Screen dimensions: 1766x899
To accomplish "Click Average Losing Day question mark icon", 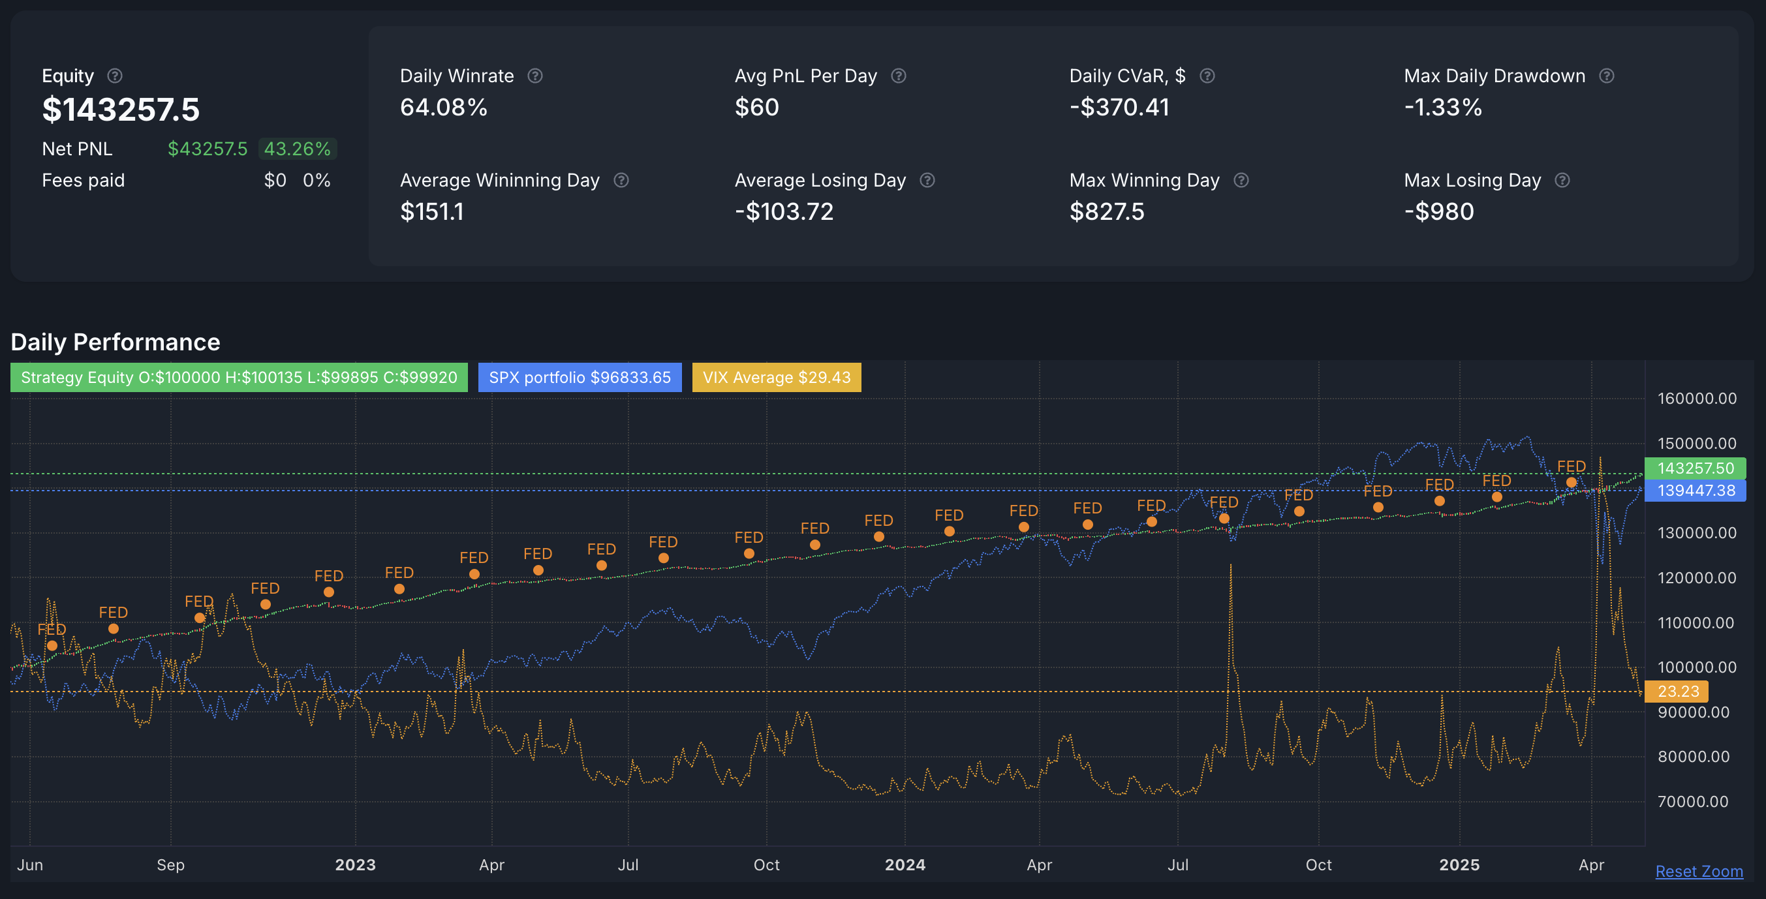I will click(927, 180).
